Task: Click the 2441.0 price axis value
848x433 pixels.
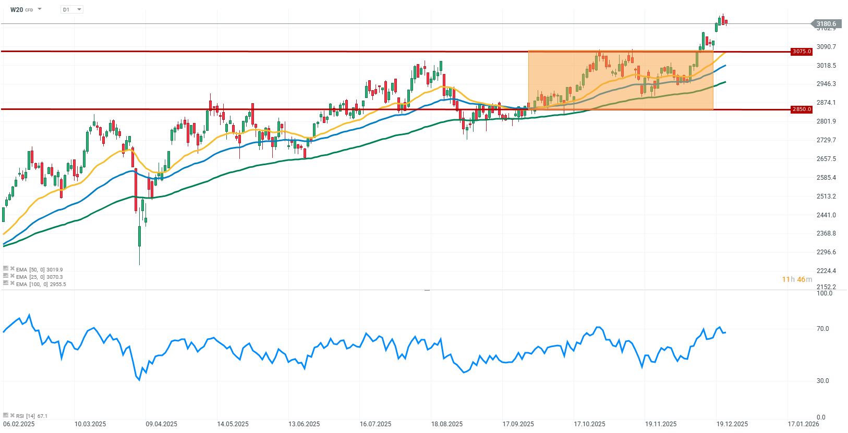Action: 826,215
